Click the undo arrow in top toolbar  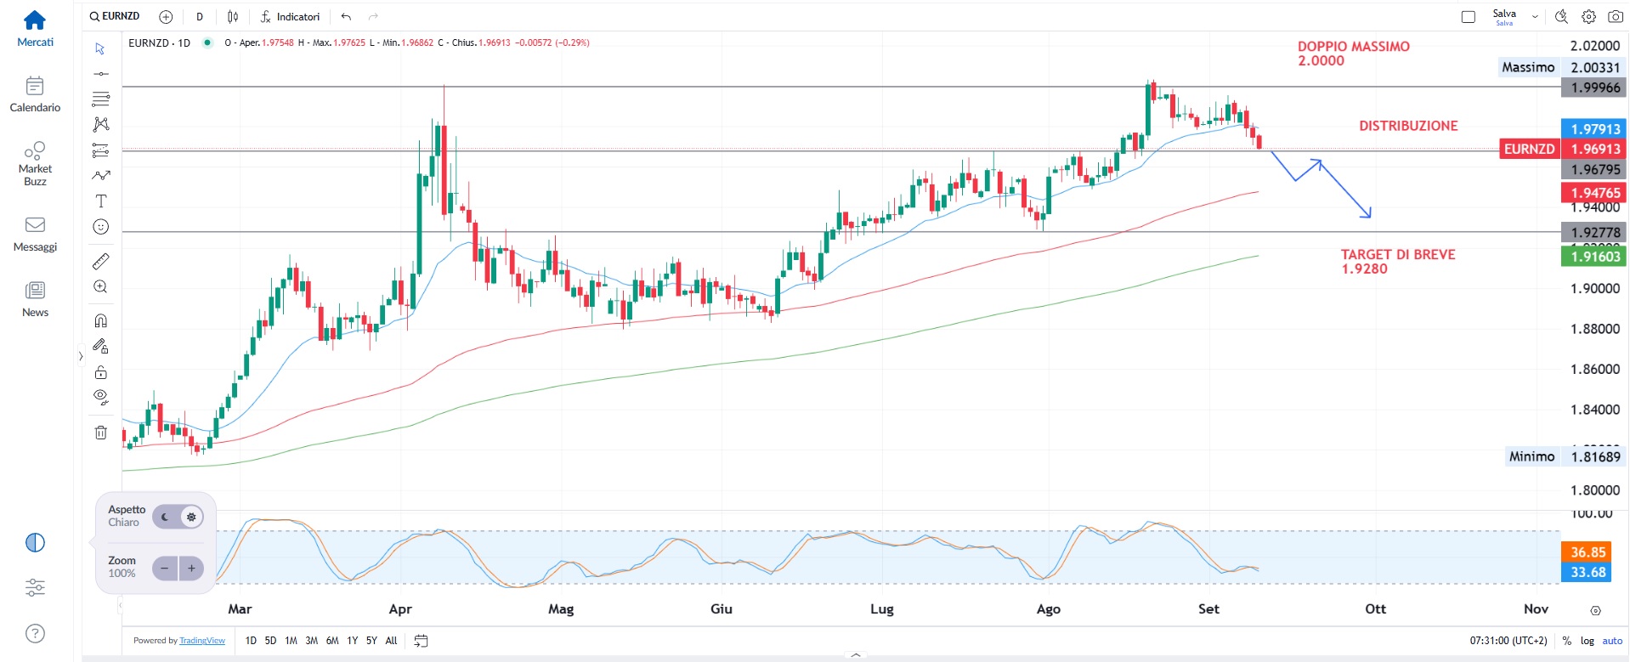pyautogui.click(x=346, y=16)
